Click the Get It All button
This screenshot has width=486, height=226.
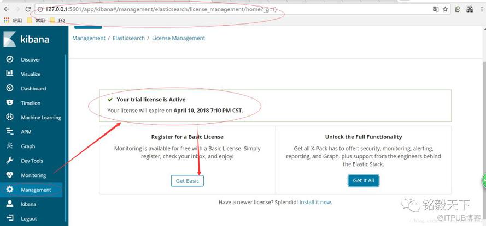click(363, 181)
